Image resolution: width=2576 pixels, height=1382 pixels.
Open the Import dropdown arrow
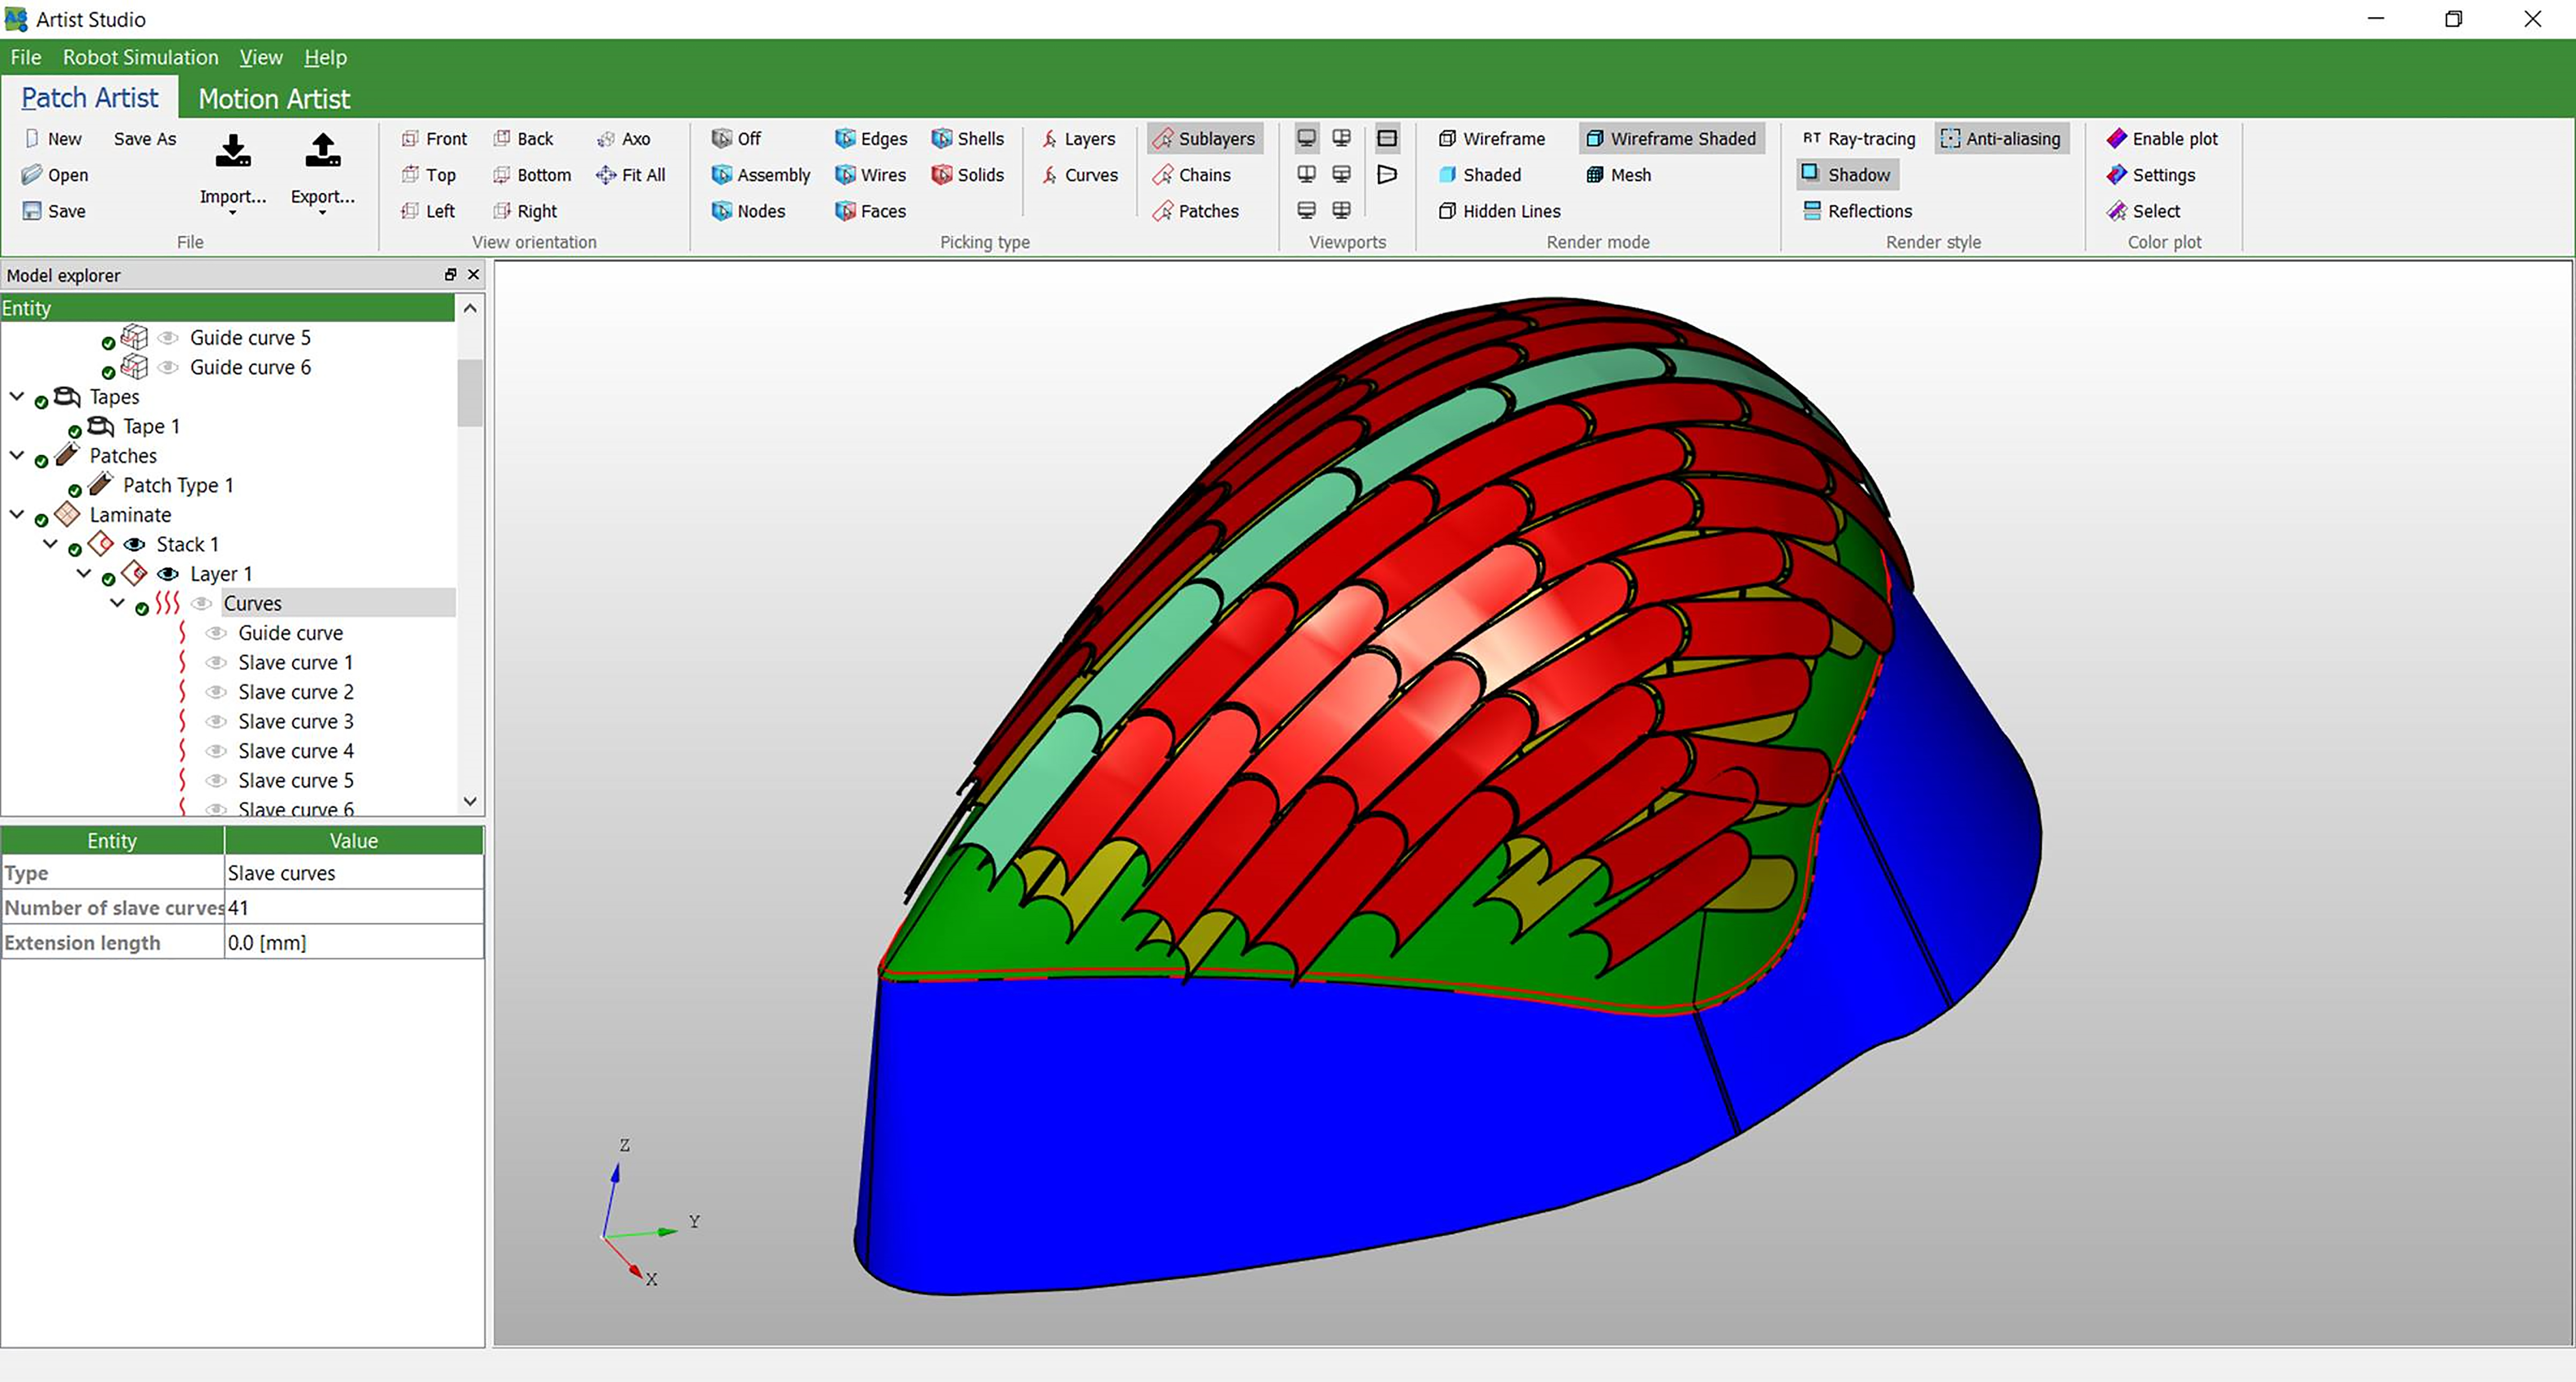[x=233, y=213]
